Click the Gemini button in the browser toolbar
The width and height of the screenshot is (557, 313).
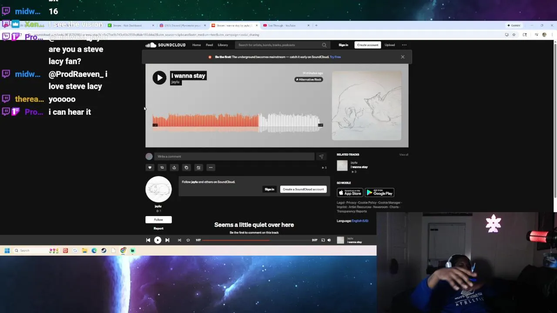click(513, 25)
